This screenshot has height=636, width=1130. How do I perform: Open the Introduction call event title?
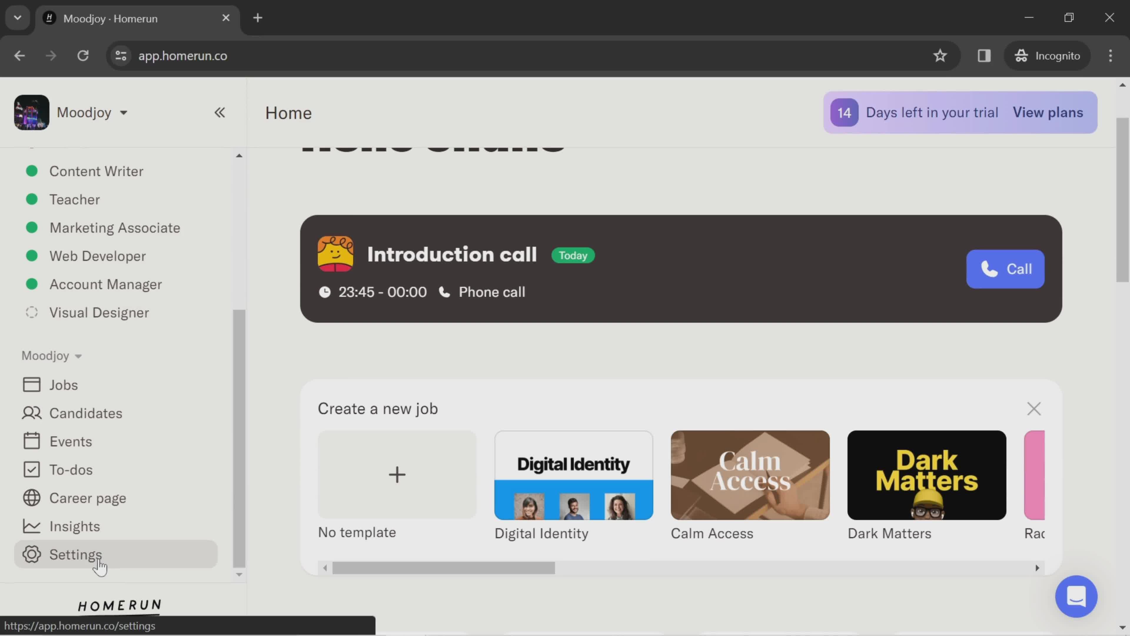point(452,255)
